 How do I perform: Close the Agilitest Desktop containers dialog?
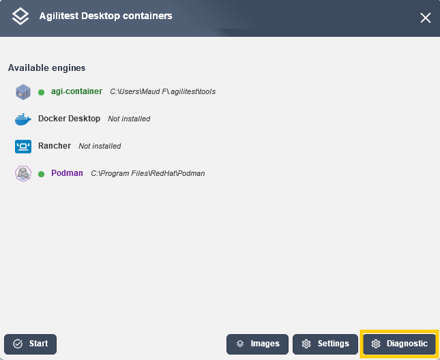[426, 18]
